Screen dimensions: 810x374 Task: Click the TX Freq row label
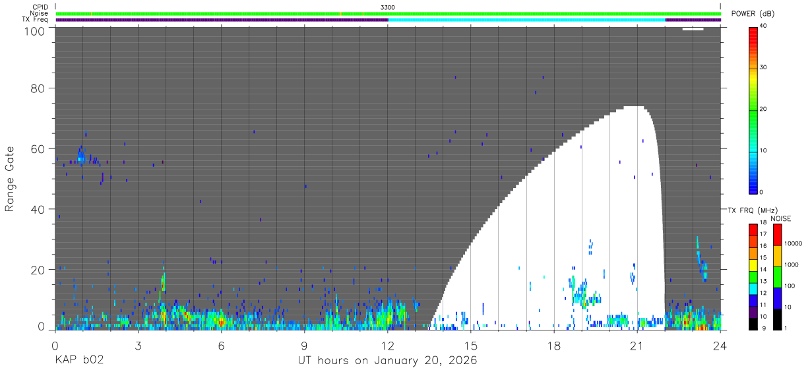[x=35, y=20]
